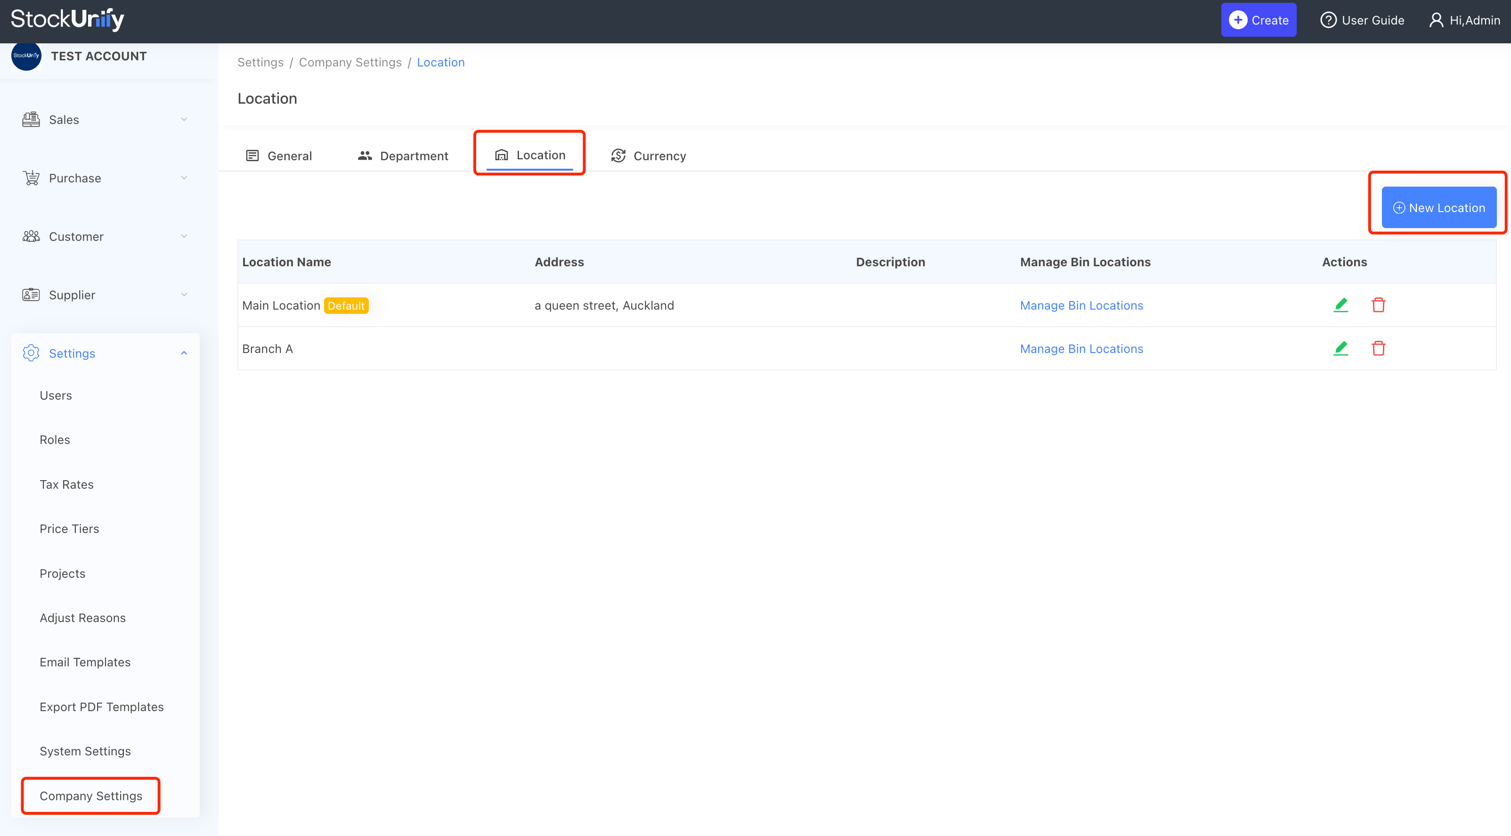Open the Department tab
Screen dimensions: 1511x836
pyautogui.click(x=403, y=156)
